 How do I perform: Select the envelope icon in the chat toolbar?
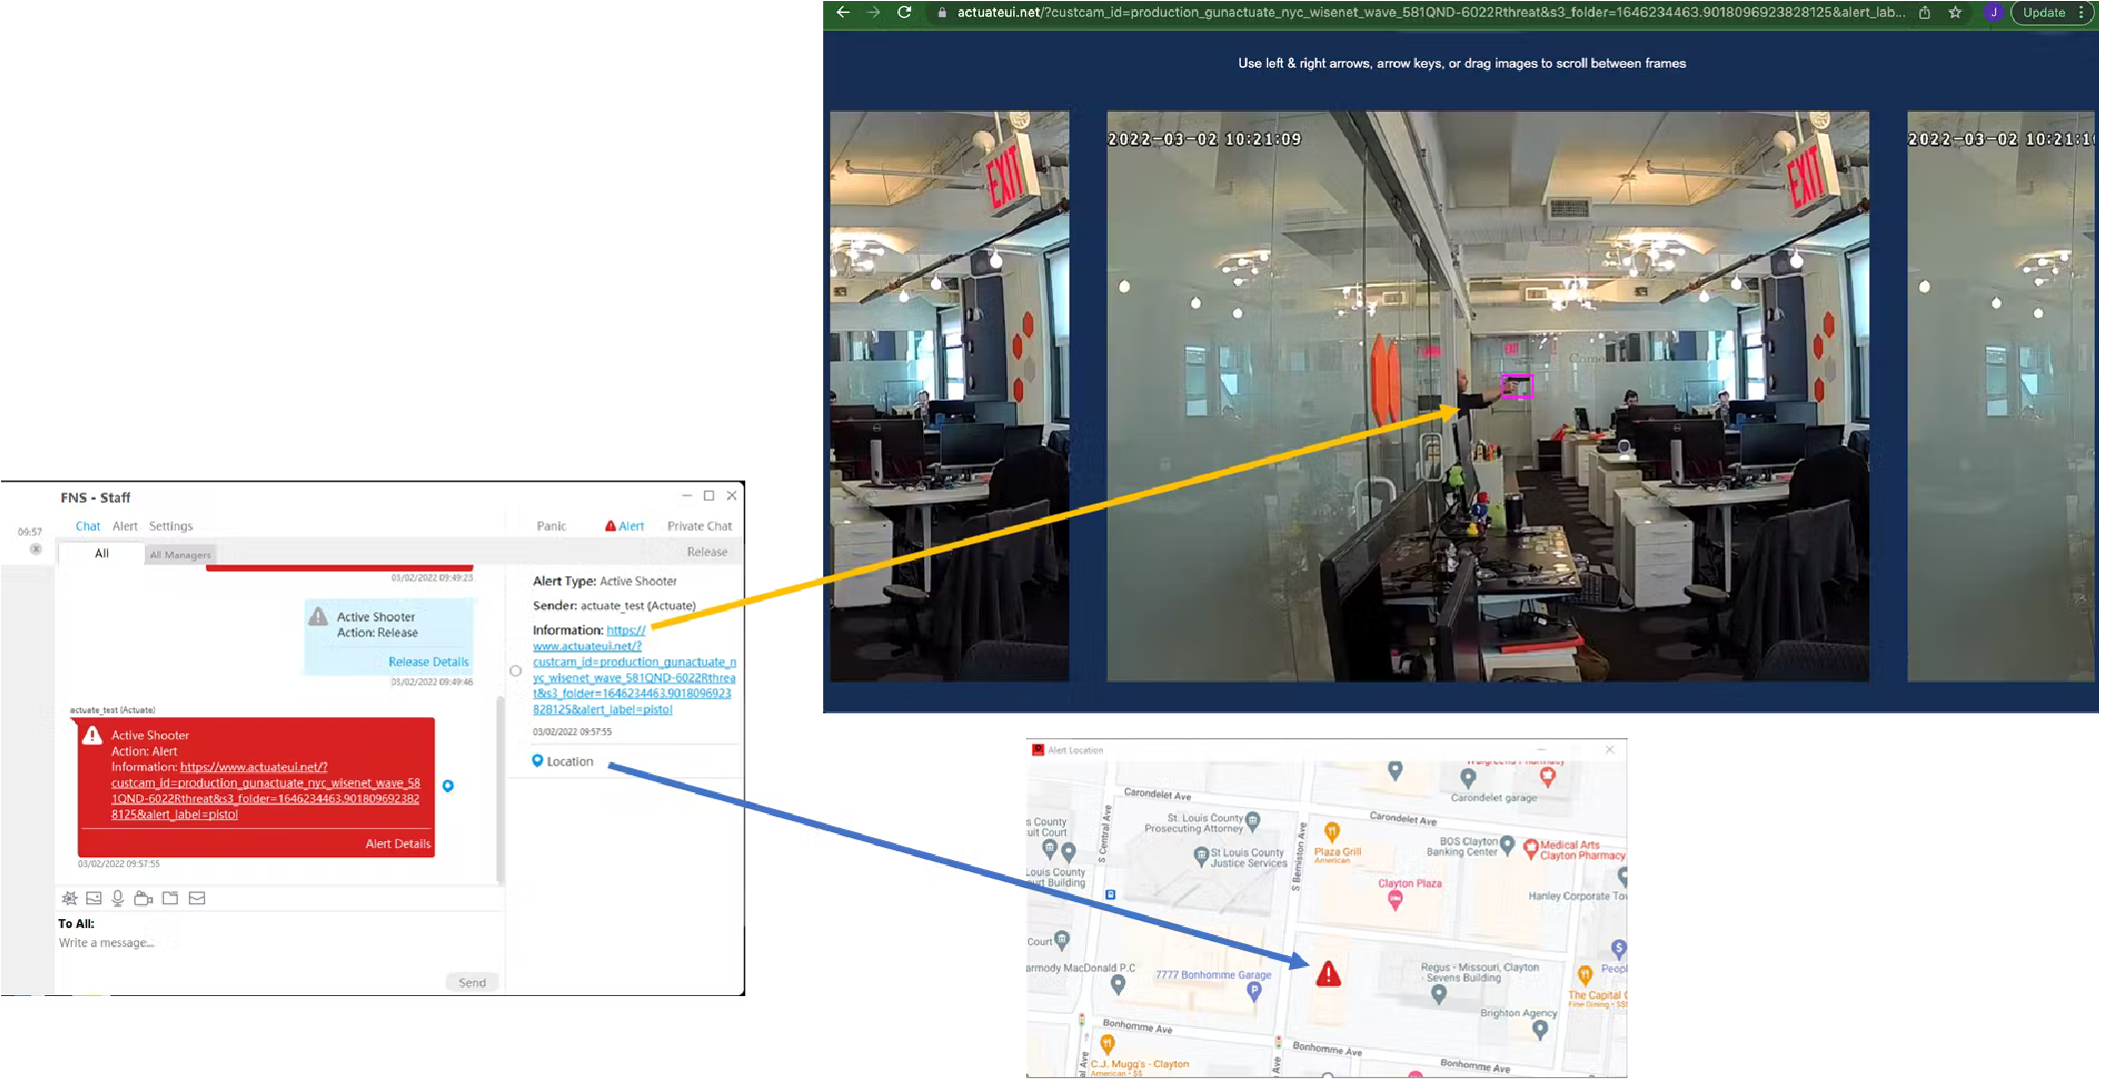click(x=197, y=897)
